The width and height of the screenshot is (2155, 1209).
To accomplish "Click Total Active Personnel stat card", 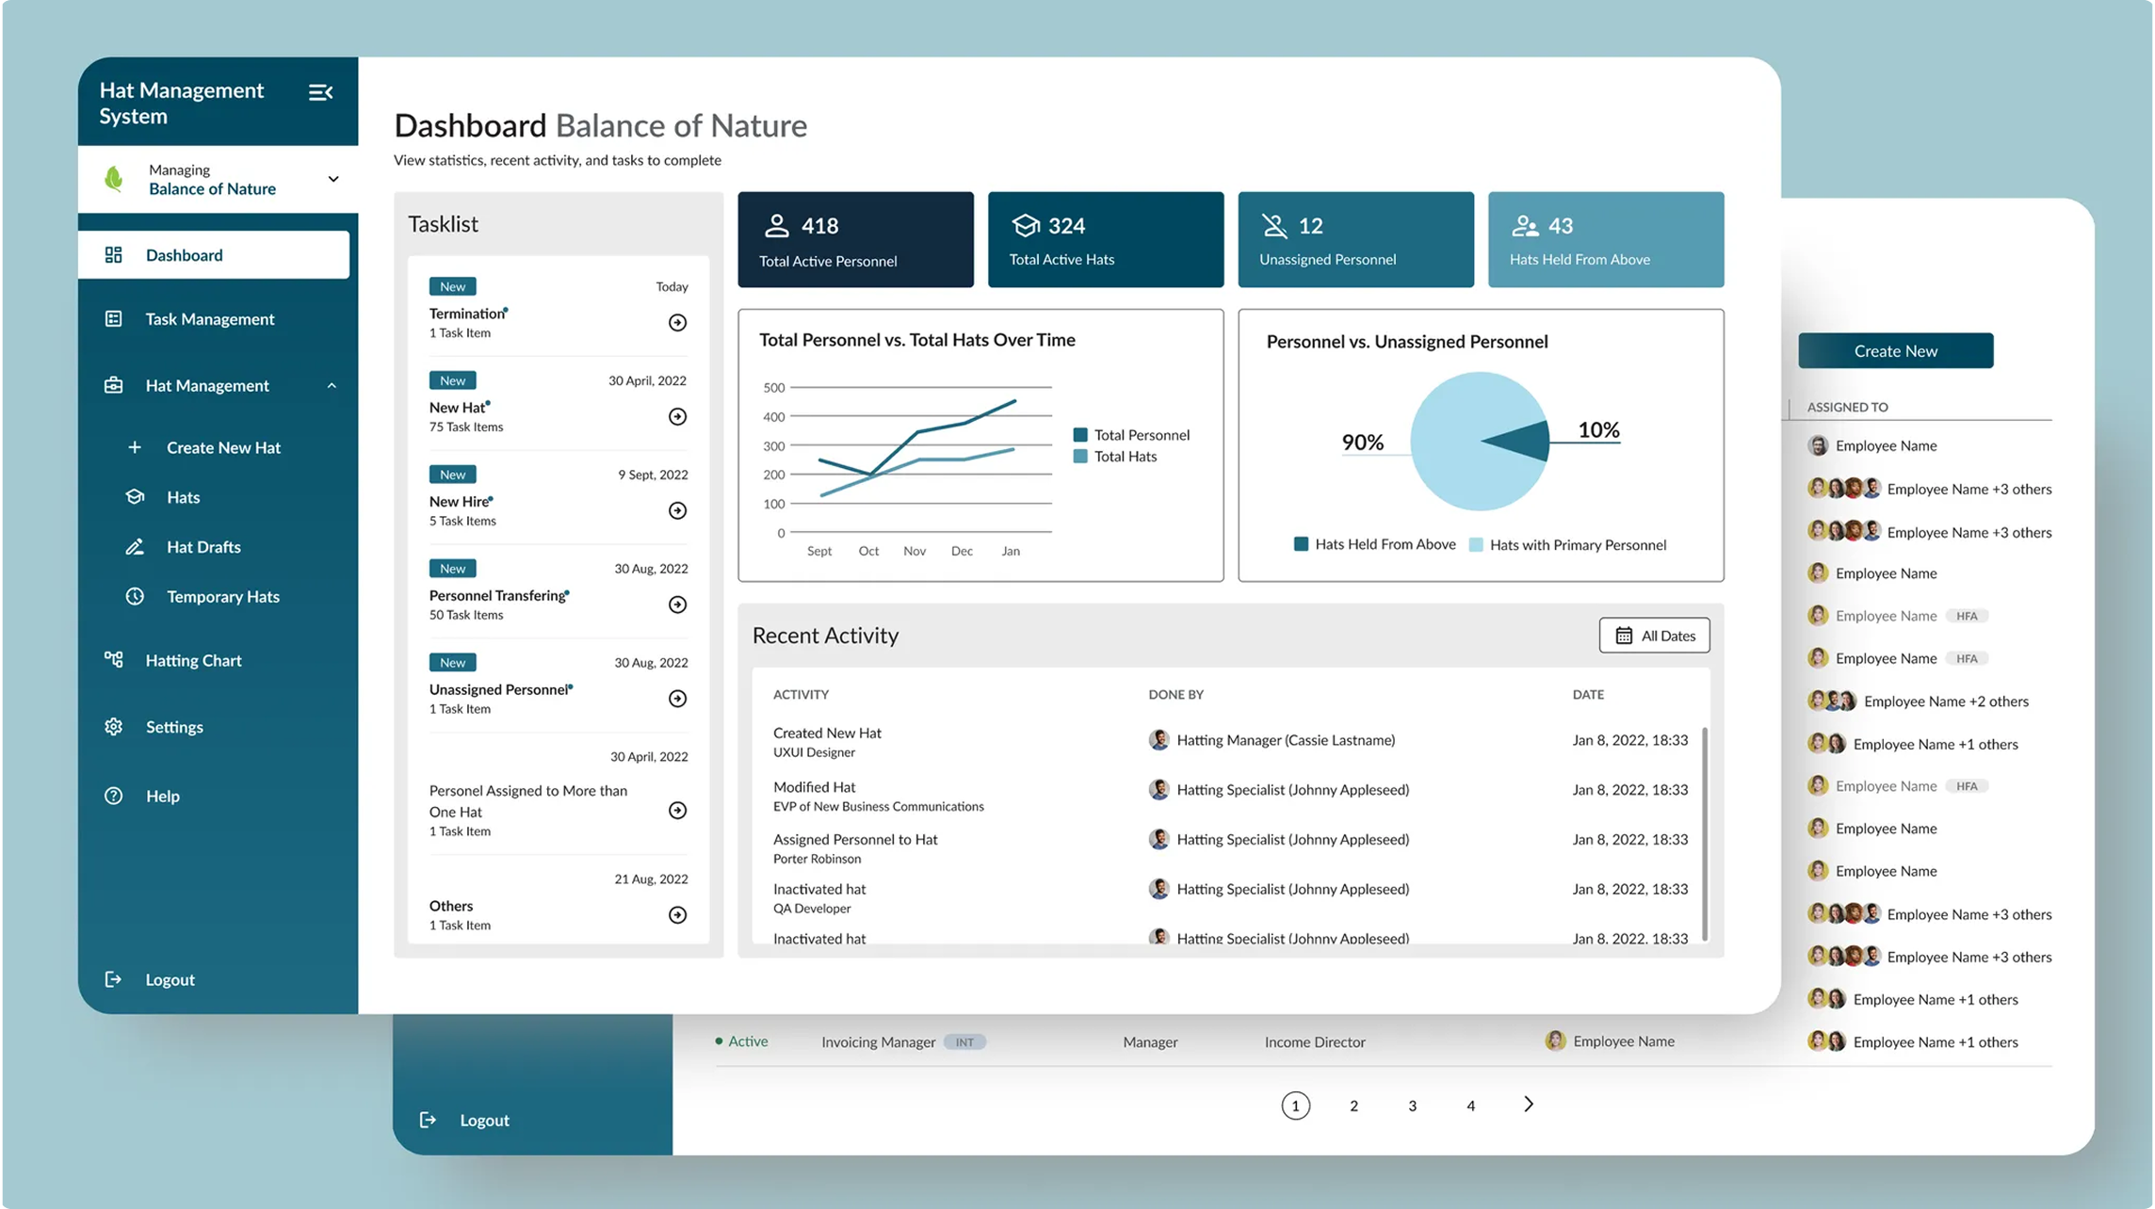I will [855, 240].
